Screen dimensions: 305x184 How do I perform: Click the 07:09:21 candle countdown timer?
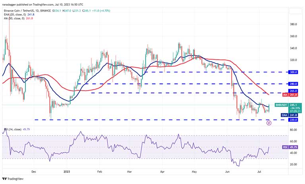[x=295, y=112]
